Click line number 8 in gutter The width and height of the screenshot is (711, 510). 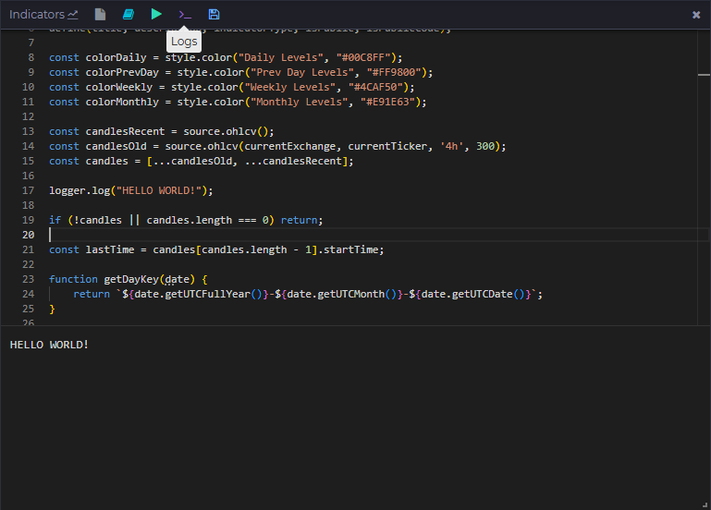click(x=31, y=57)
